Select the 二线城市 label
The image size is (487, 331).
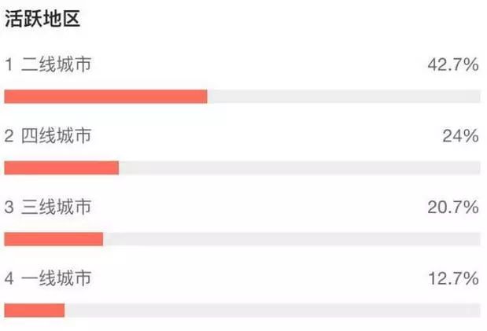pyautogui.click(x=57, y=65)
